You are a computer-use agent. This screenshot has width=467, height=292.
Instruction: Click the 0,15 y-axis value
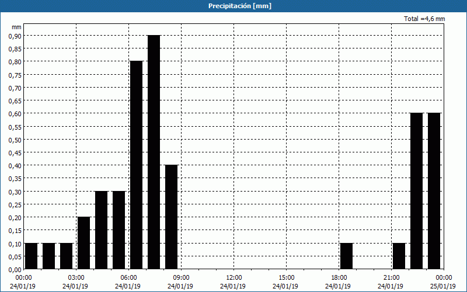point(15,231)
